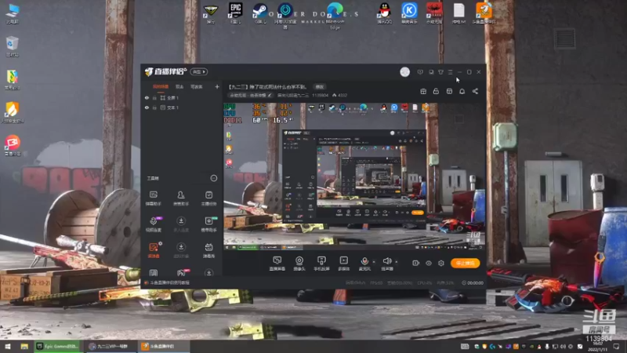This screenshot has height=353, width=627.
Task: Open the skin shirt icon in the title bar
Action: pos(440,72)
